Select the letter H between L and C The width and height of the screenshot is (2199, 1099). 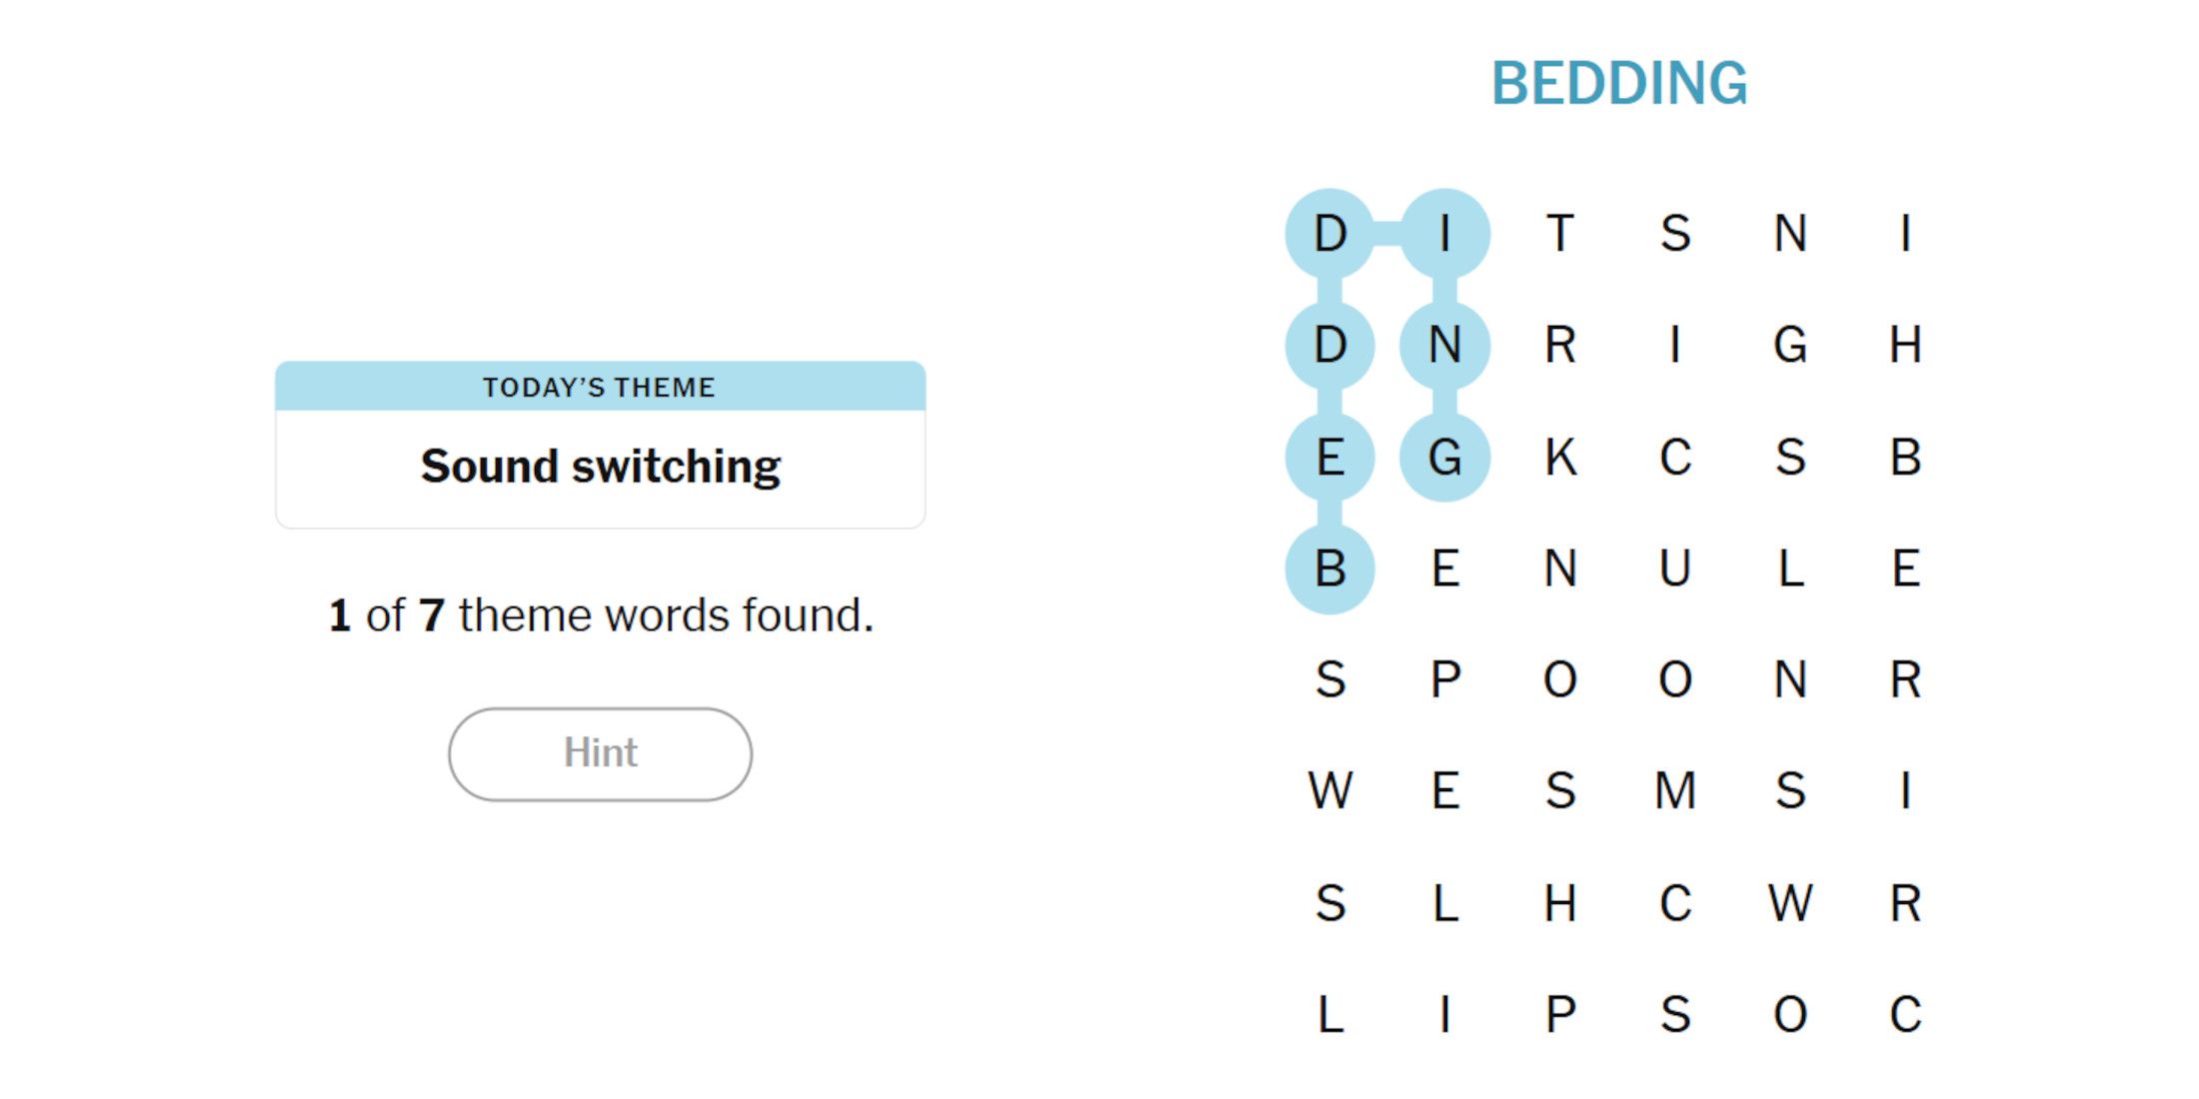tap(1560, 903)
